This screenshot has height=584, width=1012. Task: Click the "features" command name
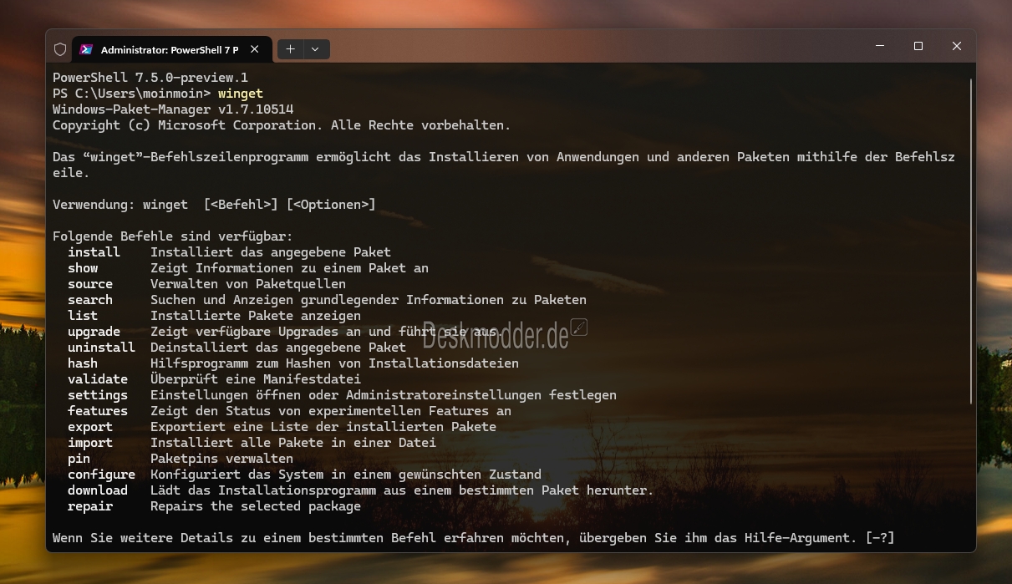pos(98,411)
